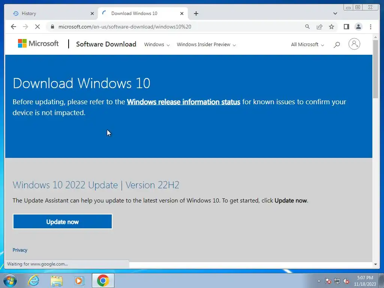384x288 pixels.
Task: View site information via the lock icon
Action: (52, 27)
